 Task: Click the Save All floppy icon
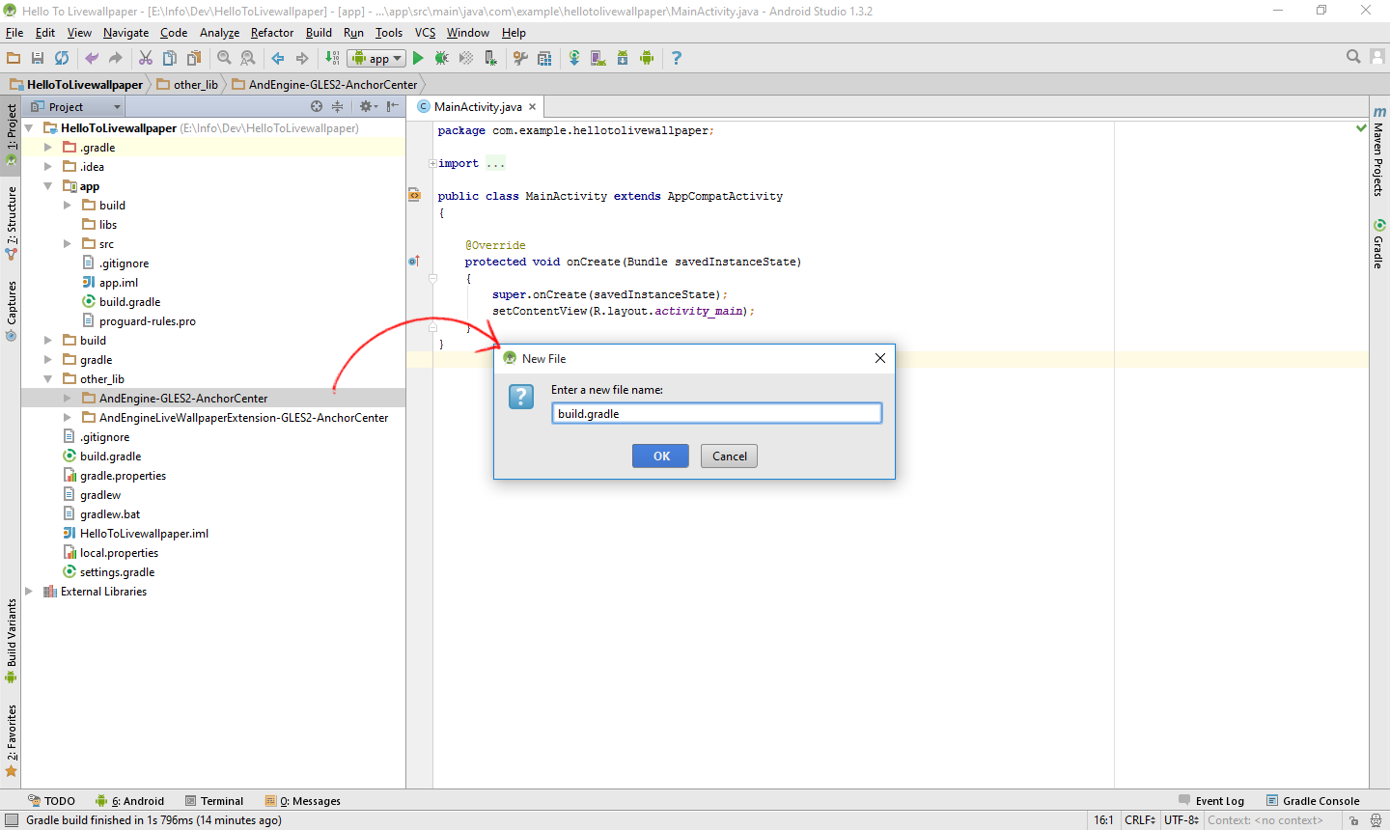pyautogui.click(x=38, y=58)
